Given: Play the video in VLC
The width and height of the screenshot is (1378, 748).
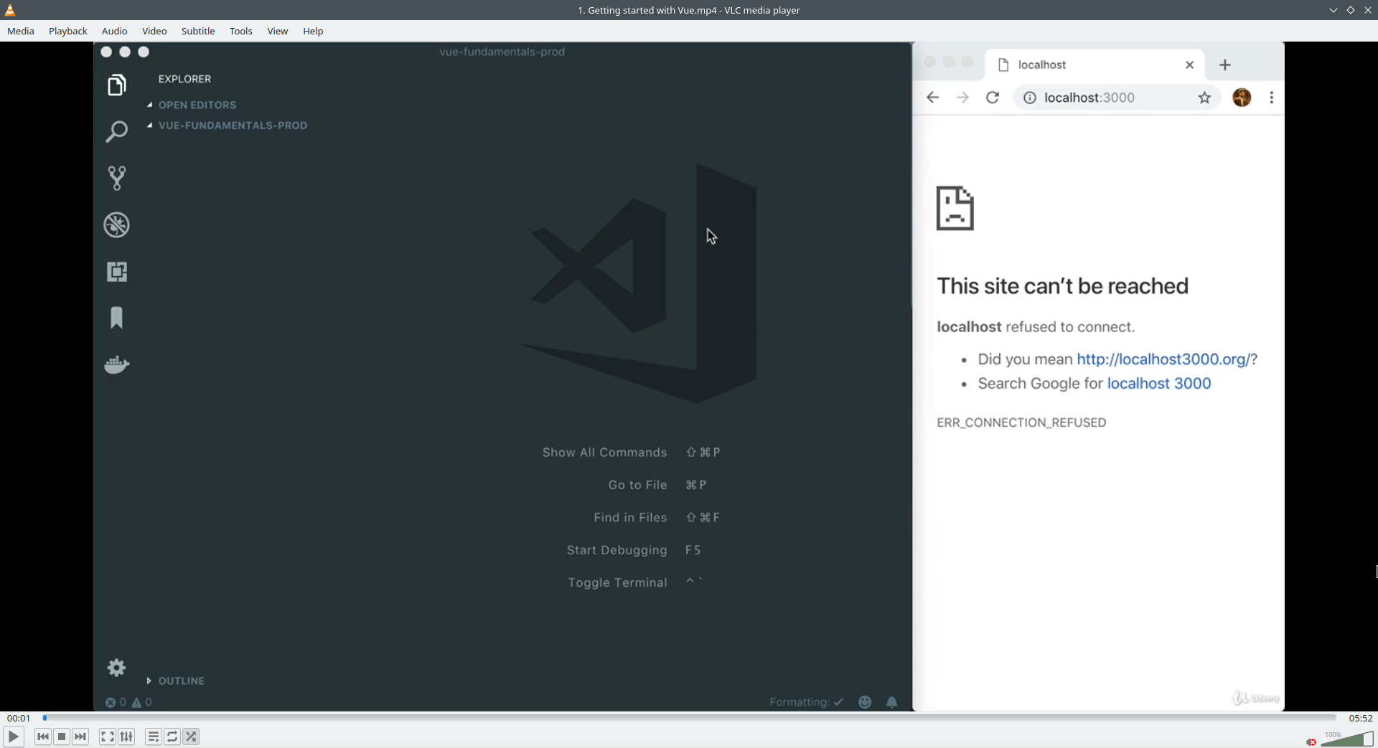Looking at the screenshot, I should (x=13, y=737).
